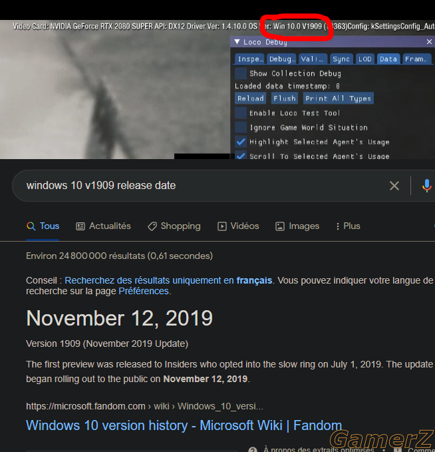
Task: Open the Actualités results tab
Action: [x=103, y=226]
